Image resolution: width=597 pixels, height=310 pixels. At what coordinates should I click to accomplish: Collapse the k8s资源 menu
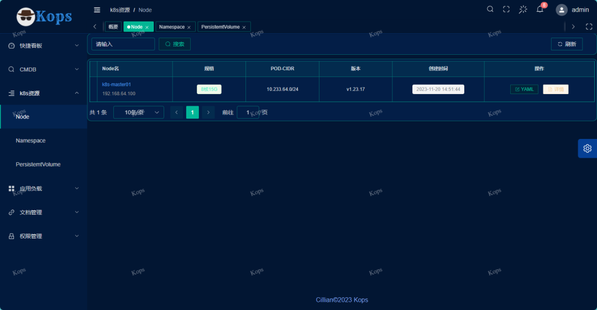[x=44, y=93]
